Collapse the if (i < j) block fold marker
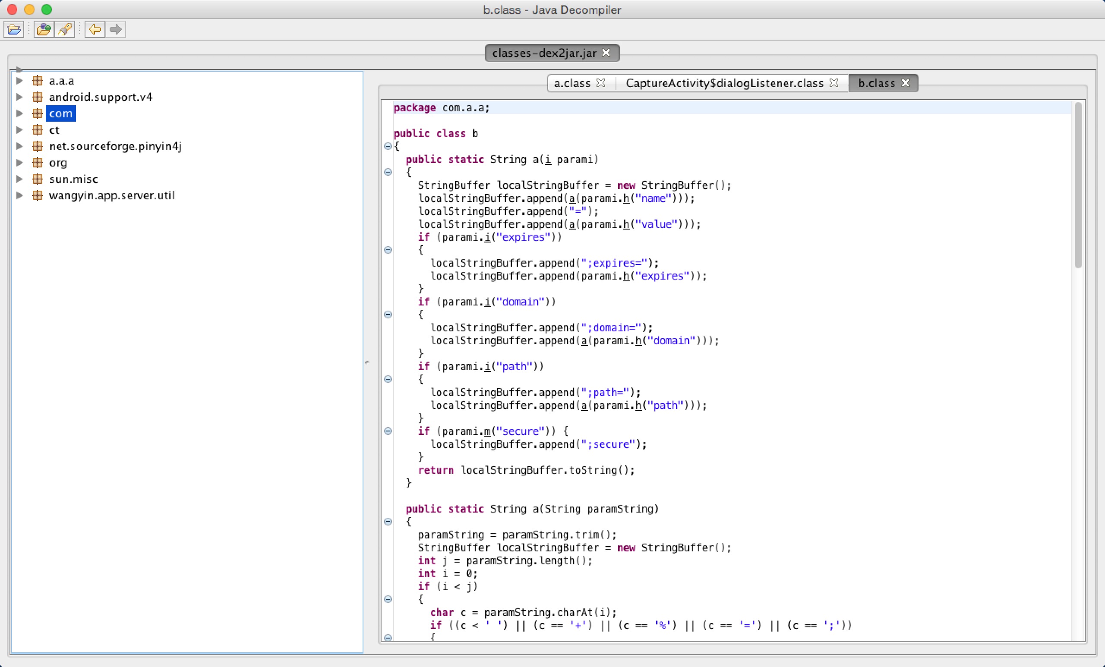 click(388, 599)
